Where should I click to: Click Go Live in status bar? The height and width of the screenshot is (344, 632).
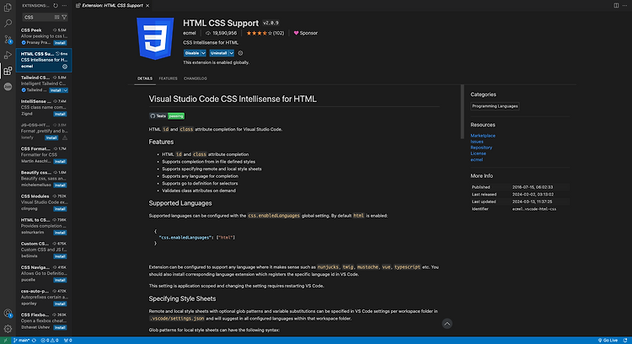(608, 341)
